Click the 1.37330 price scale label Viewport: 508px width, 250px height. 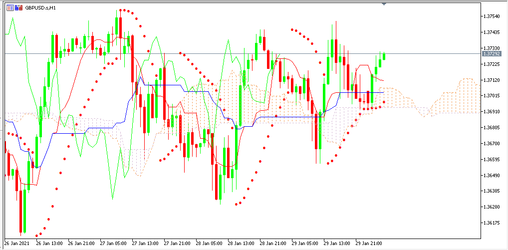[x=492, y=48]
